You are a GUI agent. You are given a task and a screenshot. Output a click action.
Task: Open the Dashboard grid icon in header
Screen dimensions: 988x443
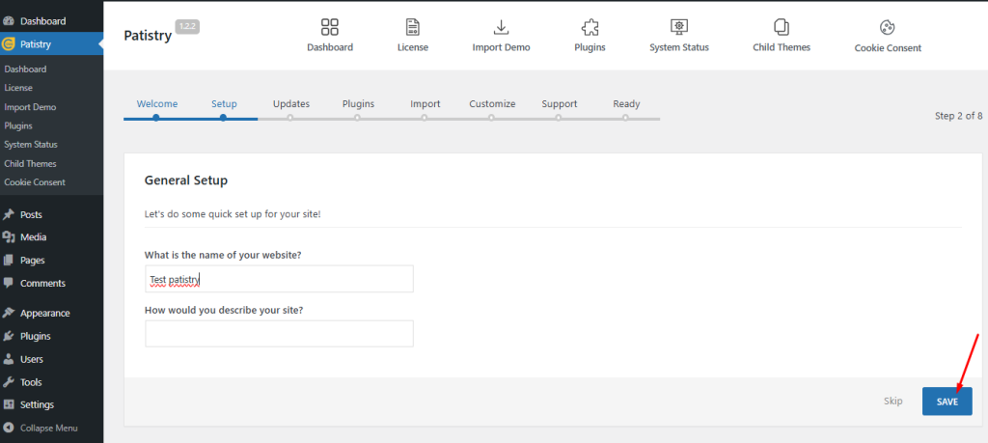pos(330,27)
